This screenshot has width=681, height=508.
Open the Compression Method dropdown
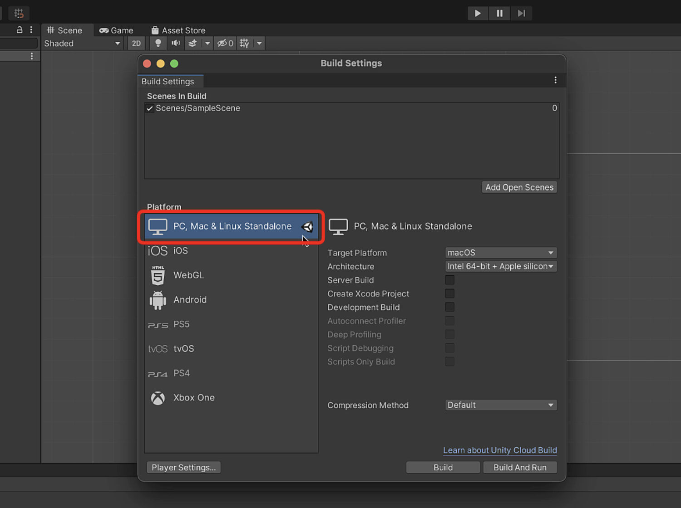tap(501, 405)
